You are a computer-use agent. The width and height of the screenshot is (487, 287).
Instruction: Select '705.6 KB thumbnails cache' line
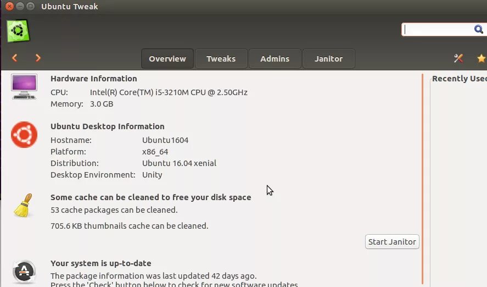[129, 226]
